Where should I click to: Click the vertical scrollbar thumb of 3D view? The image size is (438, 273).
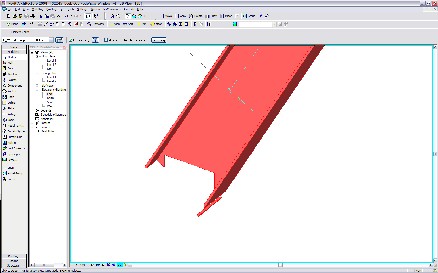click(435, 154)
